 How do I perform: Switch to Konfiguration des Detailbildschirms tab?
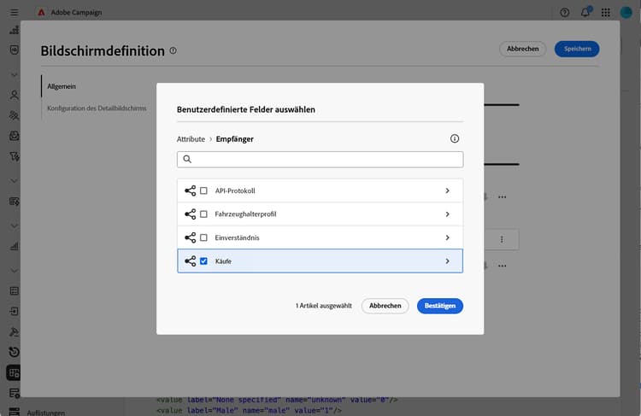click(97, 108)
